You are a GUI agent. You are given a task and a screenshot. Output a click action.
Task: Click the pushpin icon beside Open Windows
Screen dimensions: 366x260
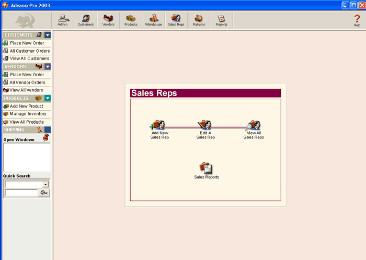pos(46,138)
